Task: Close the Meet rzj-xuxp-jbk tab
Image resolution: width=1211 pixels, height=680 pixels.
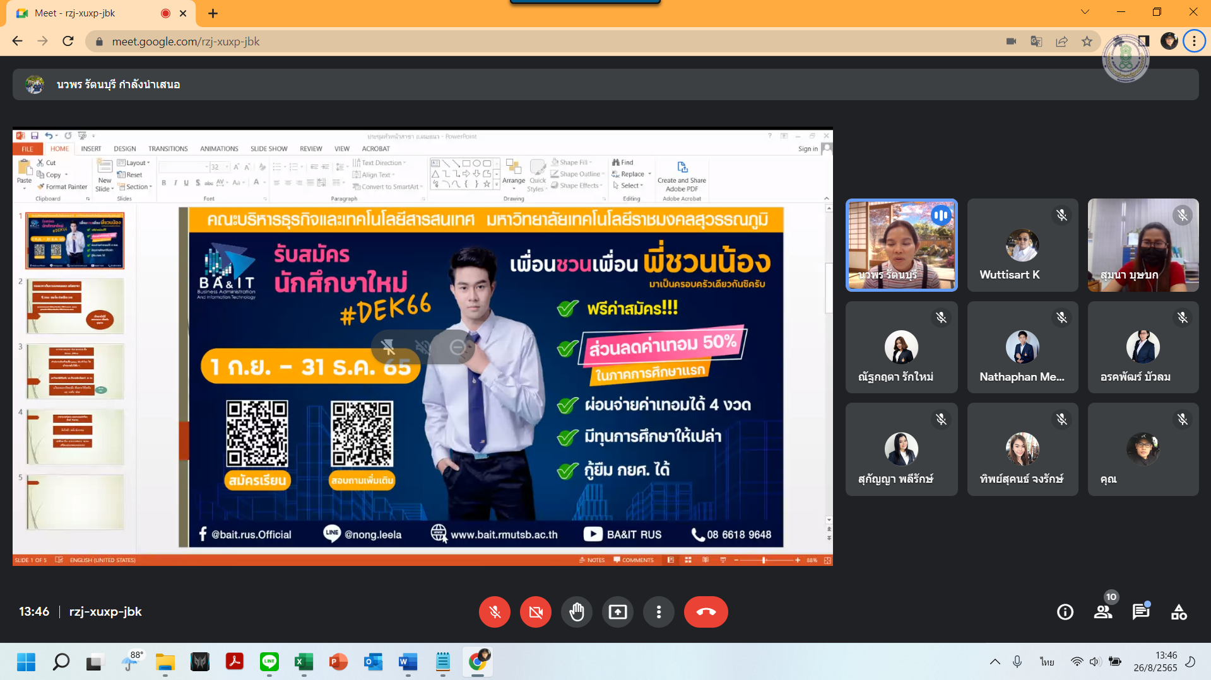Action: (x=183, y=13)
